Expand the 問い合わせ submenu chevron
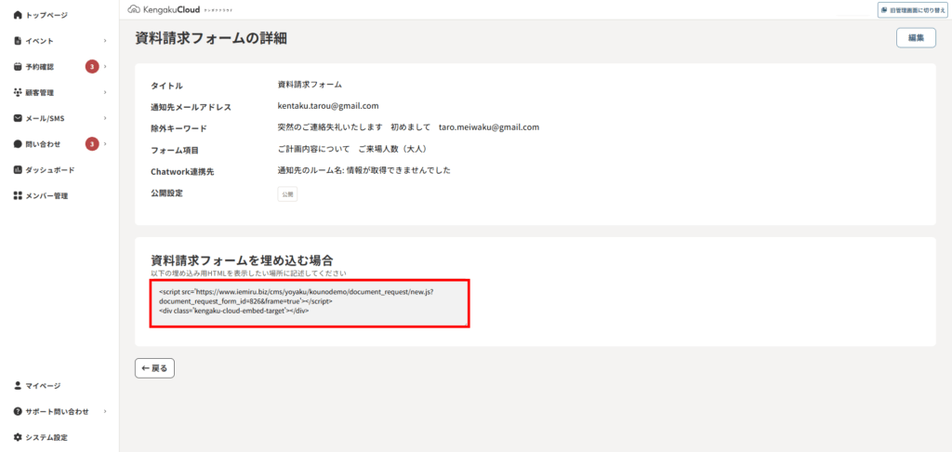 [105, 144]
